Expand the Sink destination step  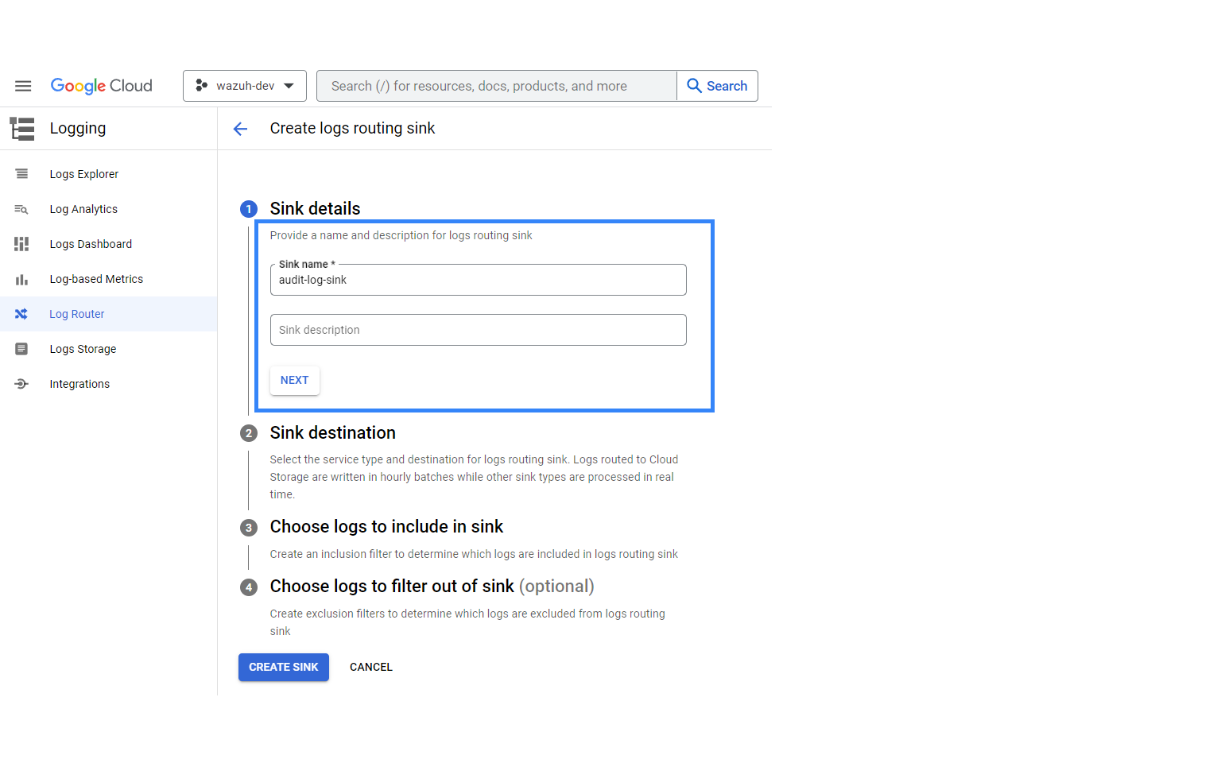[332, 433]
